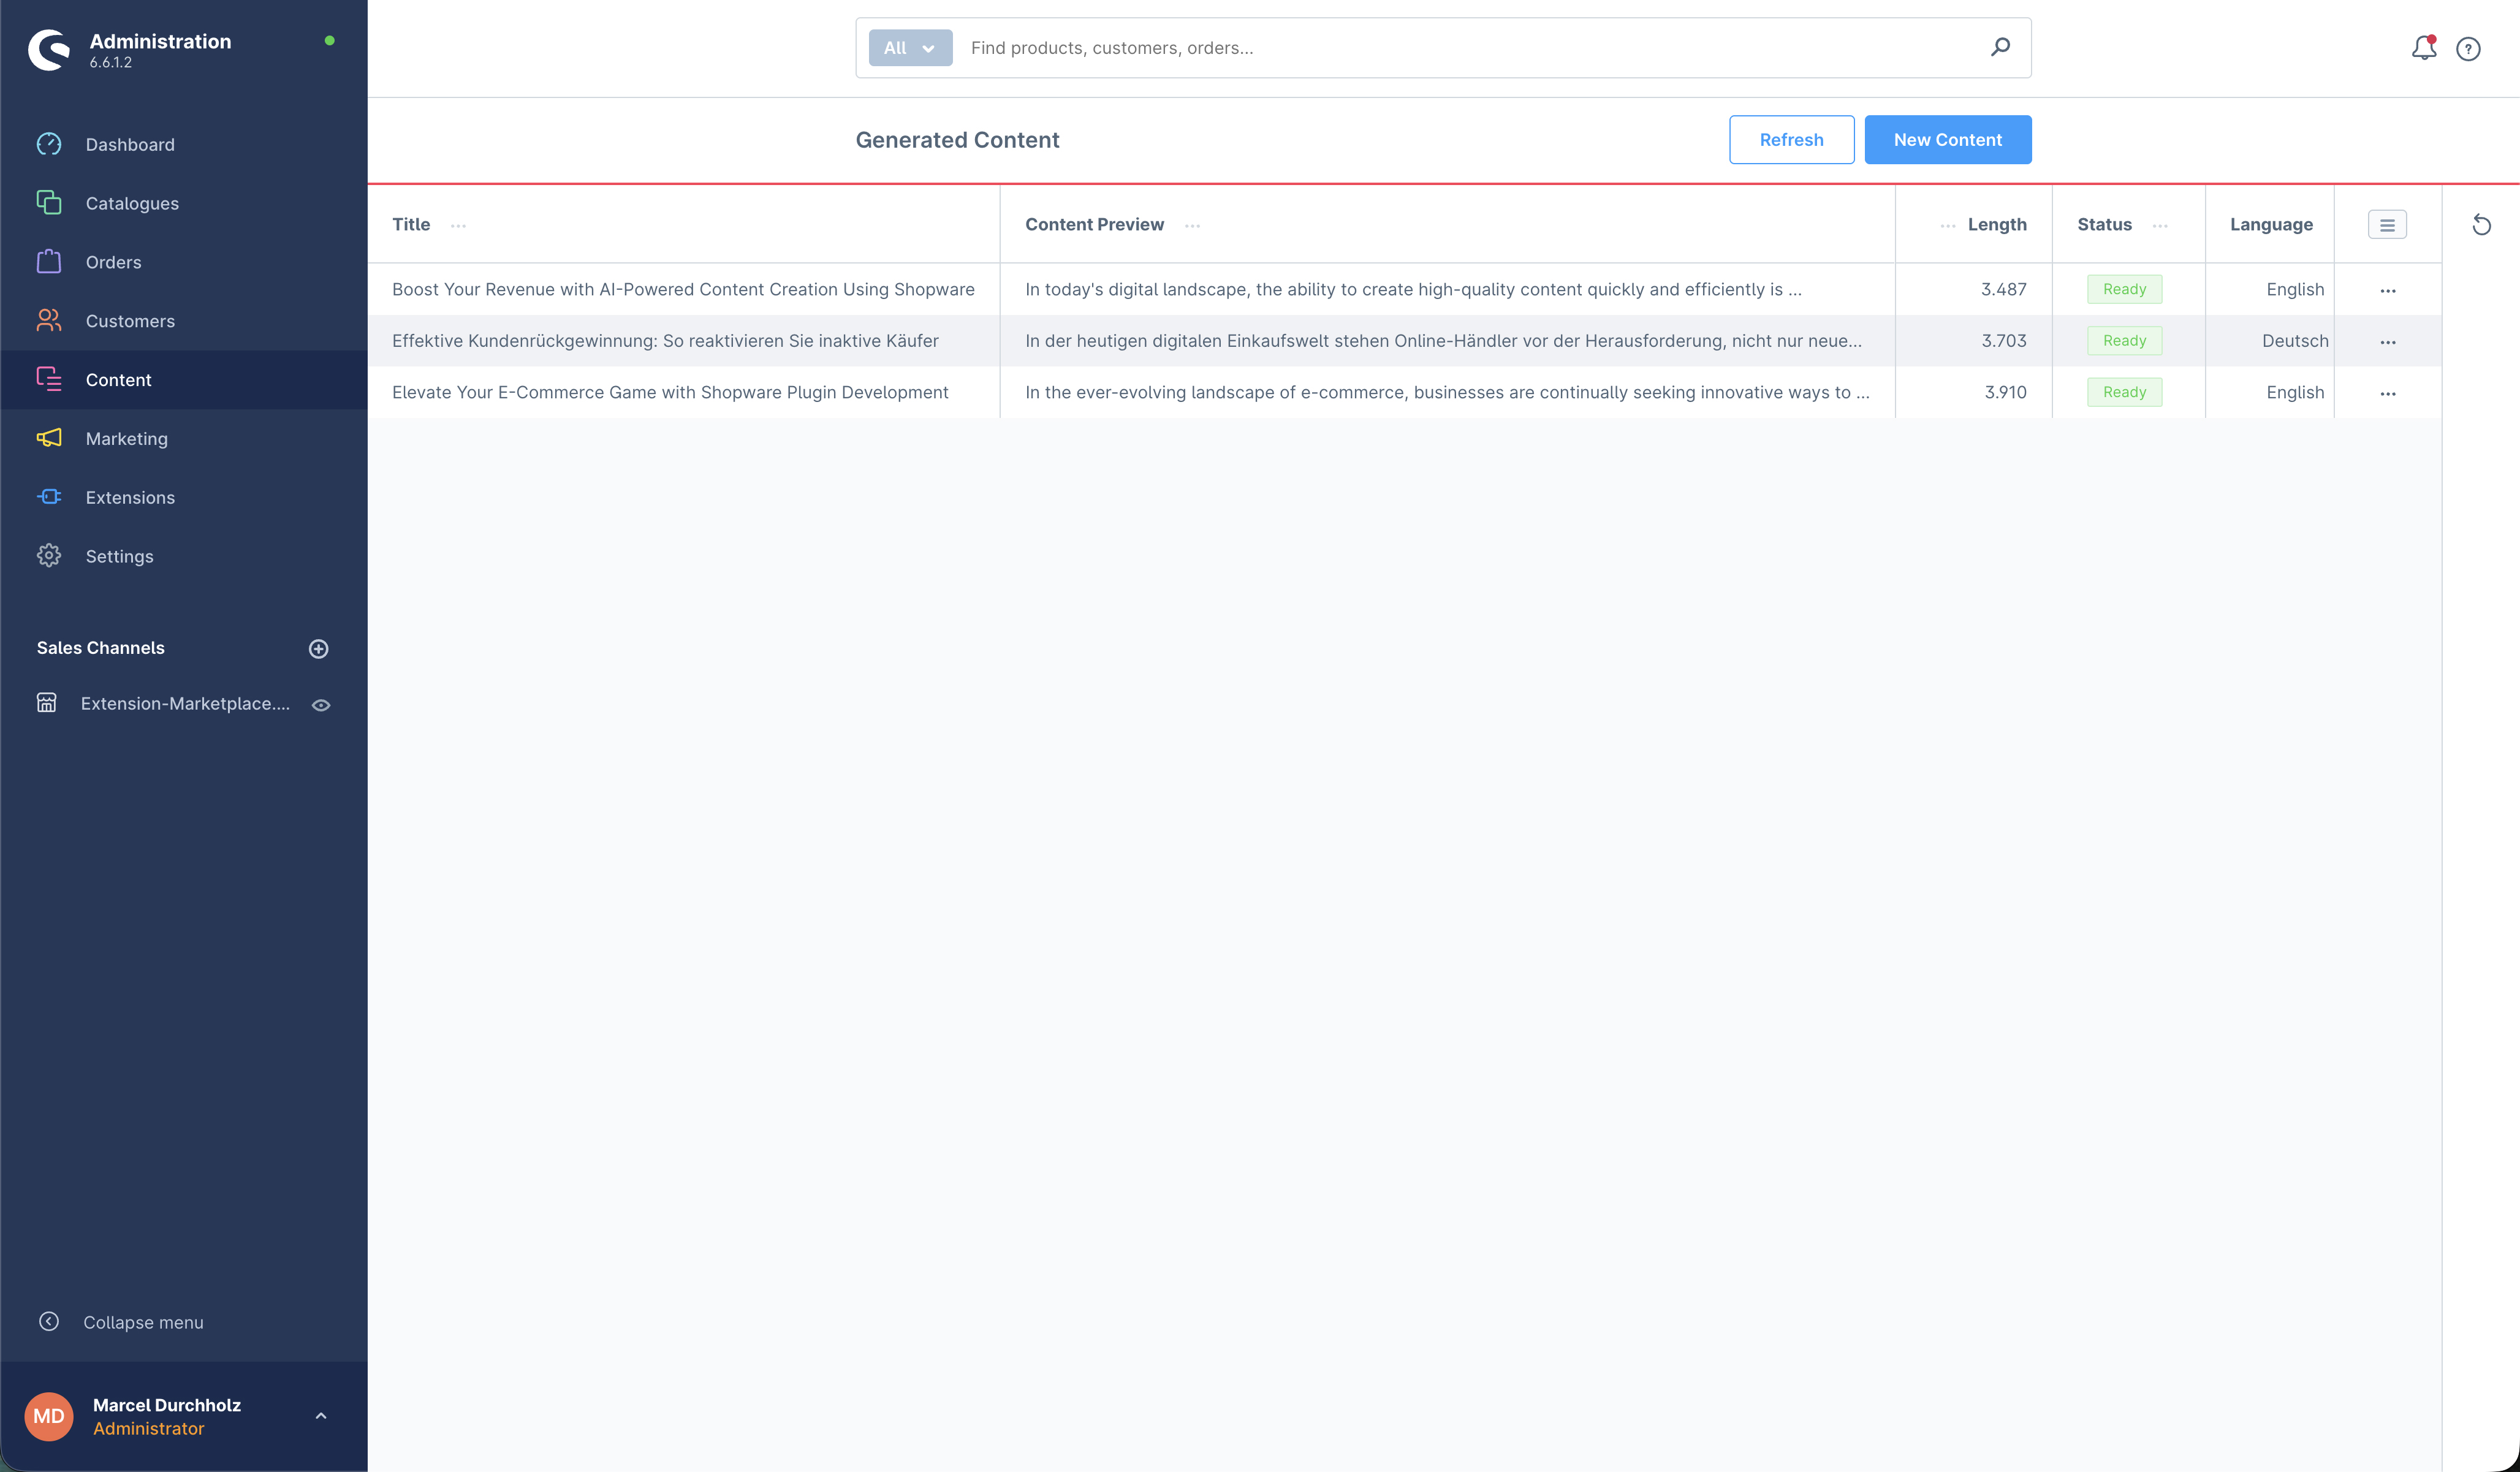This screenshot has height=1472, width=2520.
Task: Open the notifications bell icon
Action: (2423, 47)
